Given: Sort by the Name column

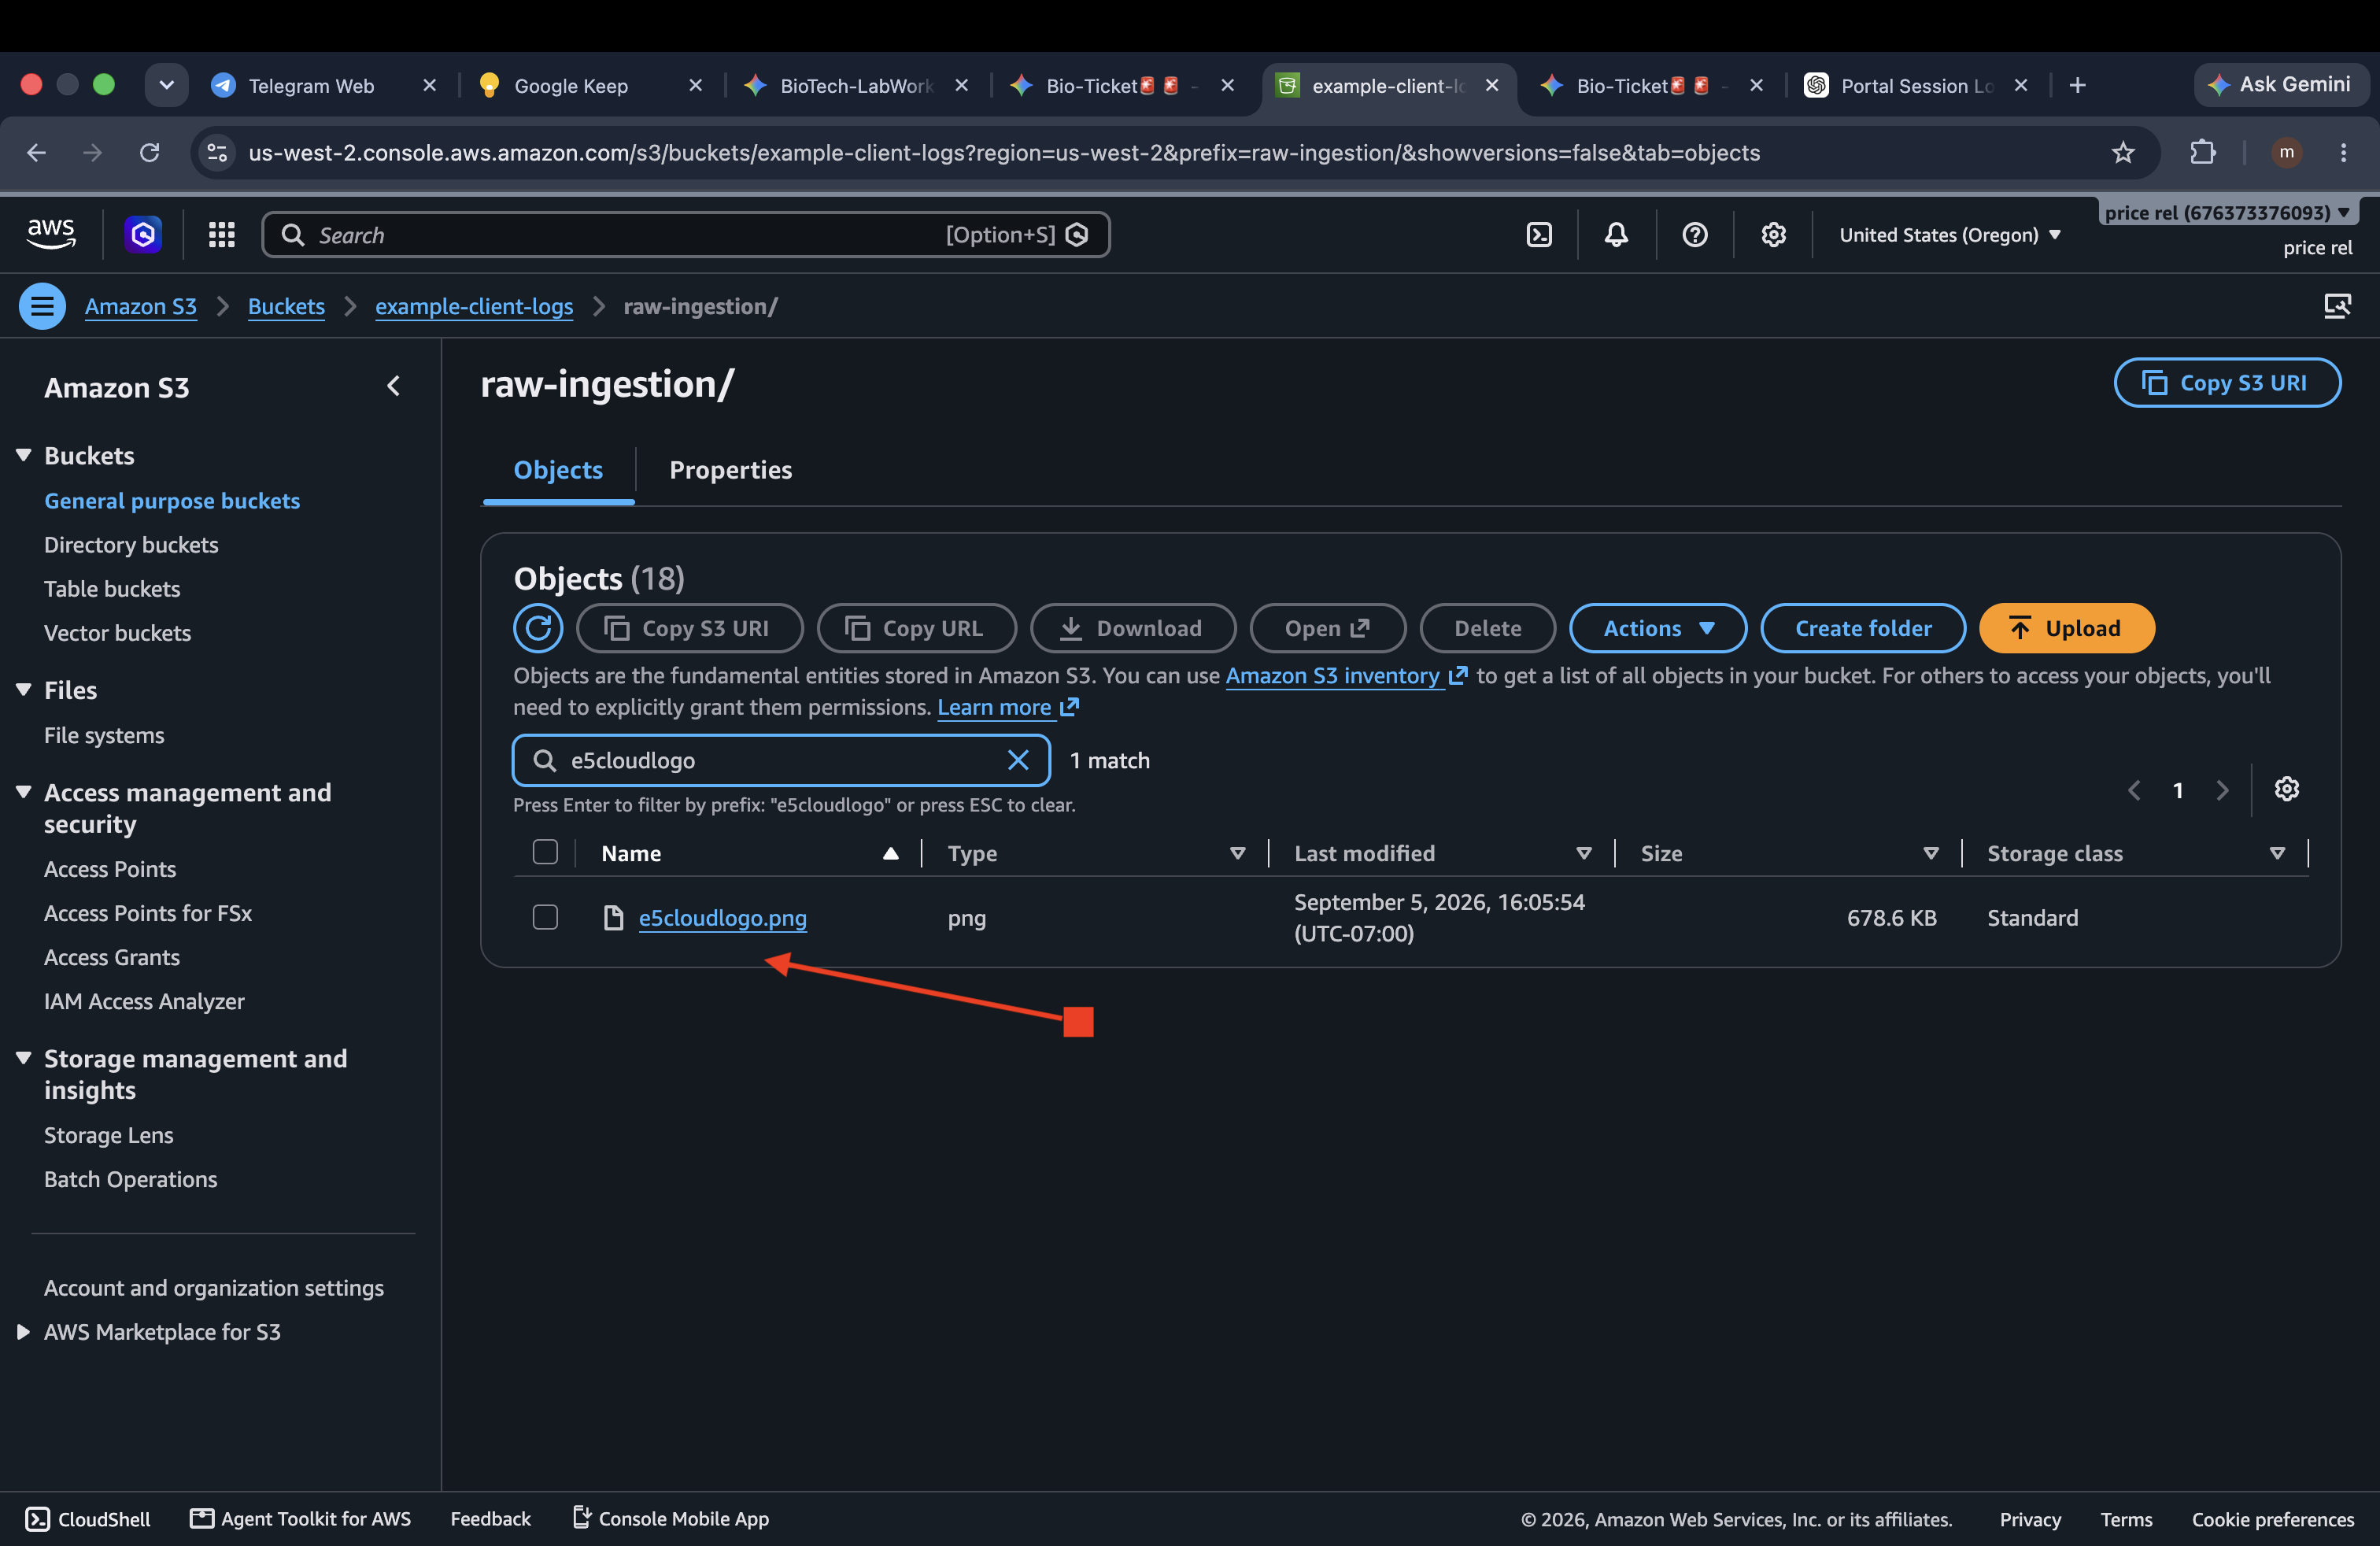Looking at the screenshot, I should 889,853.
